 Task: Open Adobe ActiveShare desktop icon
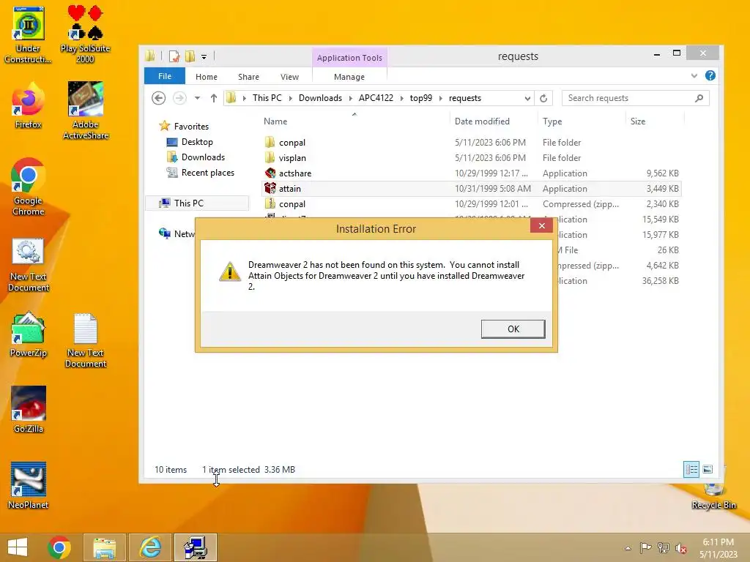coord(86,111)
